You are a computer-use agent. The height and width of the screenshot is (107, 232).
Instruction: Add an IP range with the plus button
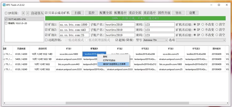(23, 13)
